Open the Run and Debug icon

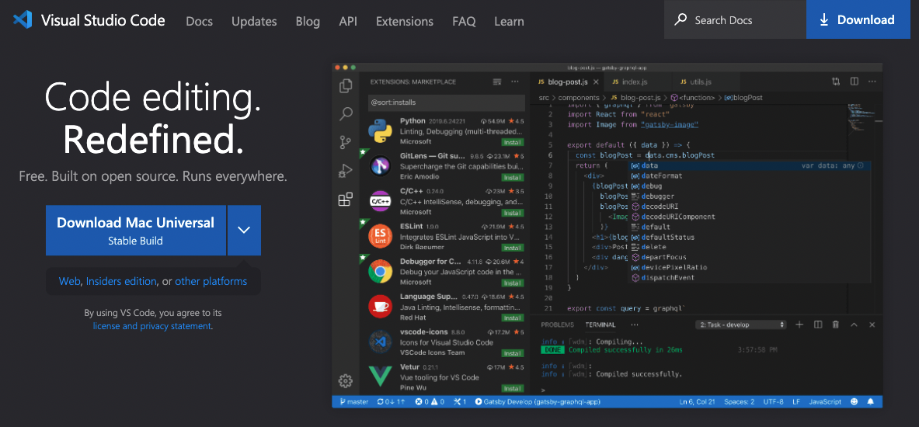[346, 171]
